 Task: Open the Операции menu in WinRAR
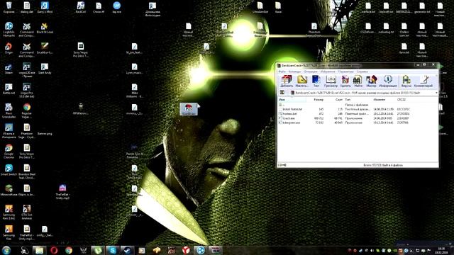311,72
